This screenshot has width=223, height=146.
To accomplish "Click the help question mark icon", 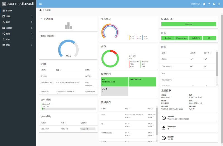I will 209,4.
